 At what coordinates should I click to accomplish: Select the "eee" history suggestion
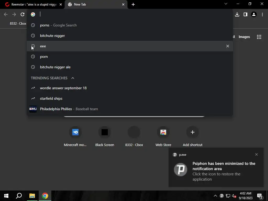[x=130, y=46]
